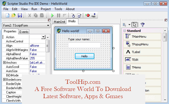The image size is (169, 104).
Task: Add a watch with the glasses icon
Action: [94, 15]
